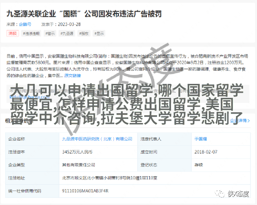
Task: Expand 企业详情 company details chevron
Action: click(x=240, y=121)
